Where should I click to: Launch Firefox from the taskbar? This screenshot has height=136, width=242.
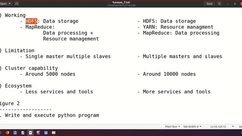pyautogui.click(x=8, y=133)
